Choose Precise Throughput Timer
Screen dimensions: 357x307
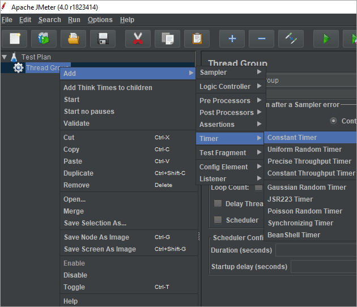(x=311, y=161)
